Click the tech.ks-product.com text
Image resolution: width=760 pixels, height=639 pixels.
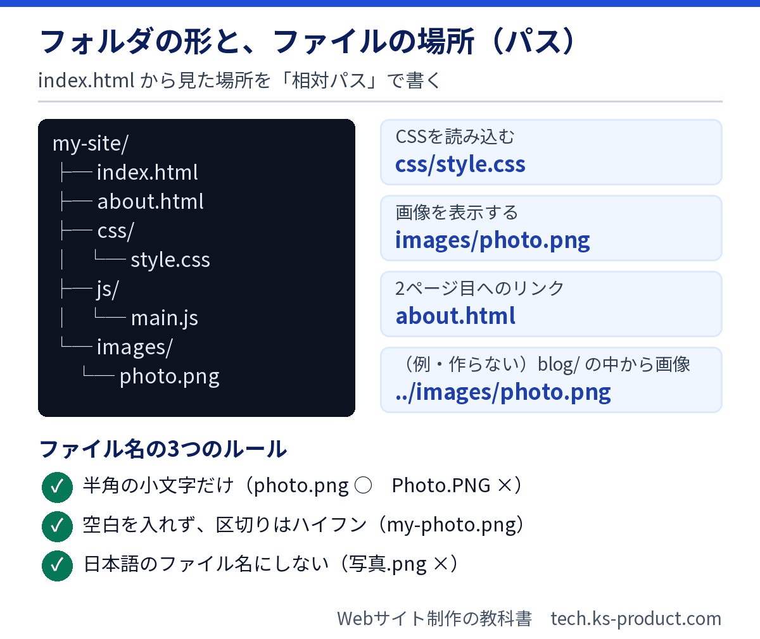[636, 618]
